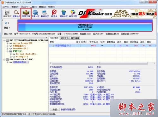Click the Quick Partition toolbar icon
158x117 pixels.
point(35,14)
